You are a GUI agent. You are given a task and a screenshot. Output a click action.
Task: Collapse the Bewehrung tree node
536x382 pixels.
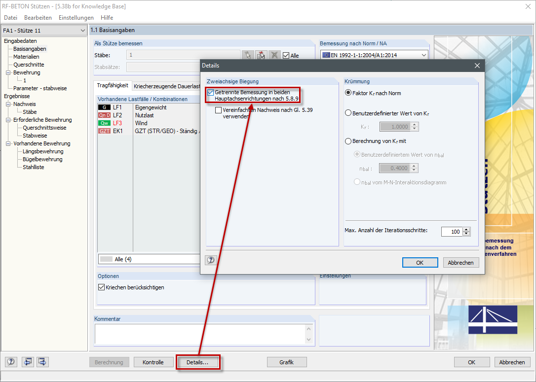tap(8, 73)
